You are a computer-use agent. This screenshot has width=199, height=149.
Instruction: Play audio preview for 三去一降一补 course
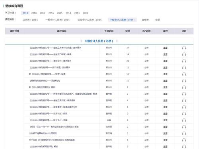pyautogui.click(x=184, y=127)
